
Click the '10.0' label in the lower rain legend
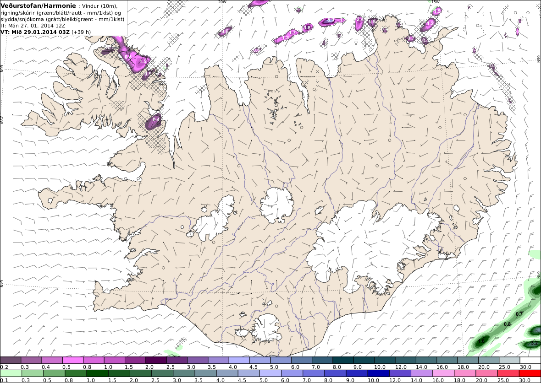373,380
